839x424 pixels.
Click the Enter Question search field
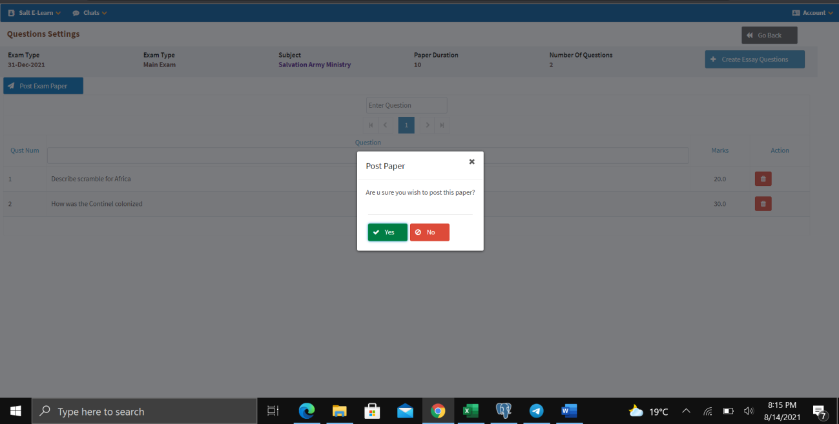pyautogui.click(x=406, y=105)
